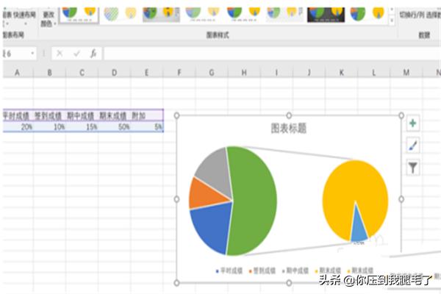Select column D header
The width and height of the screenshot is (441, 294).
[x=114, y=73]
